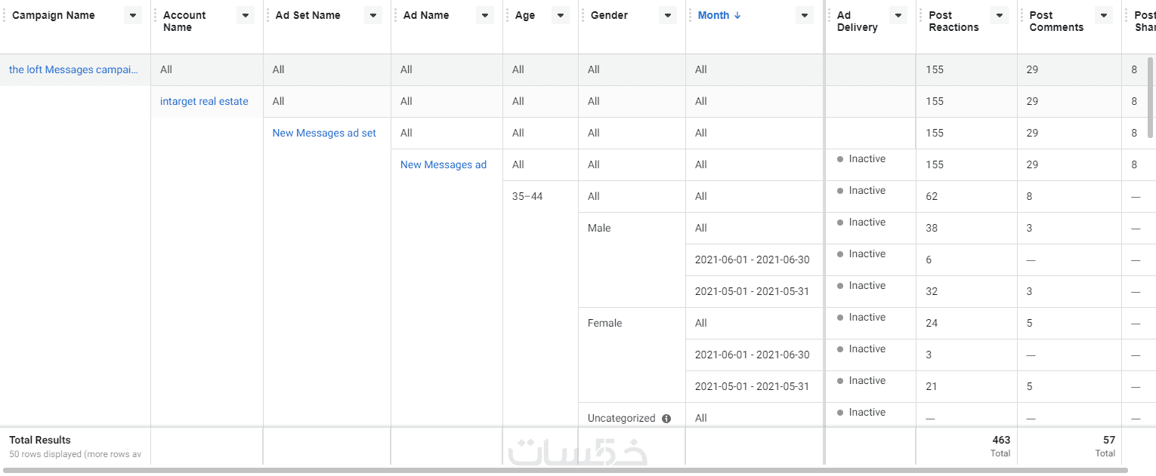Viewport: 1156px width, 476px height.
Task: Open the Gender column dropdown arrow
Action: tap(668, 15)
